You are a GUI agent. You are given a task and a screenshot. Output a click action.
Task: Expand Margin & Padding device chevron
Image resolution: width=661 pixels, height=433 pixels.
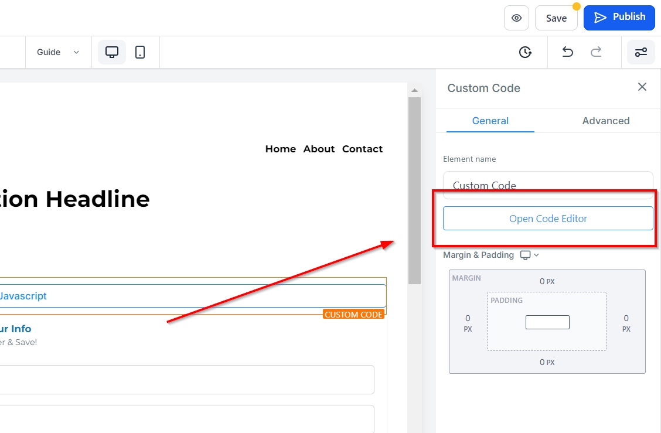(536, 255)
